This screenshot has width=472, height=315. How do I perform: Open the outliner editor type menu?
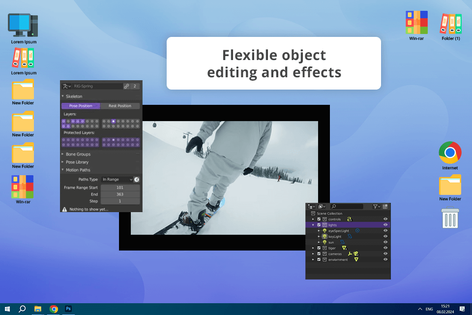click(x=311, y=207)
